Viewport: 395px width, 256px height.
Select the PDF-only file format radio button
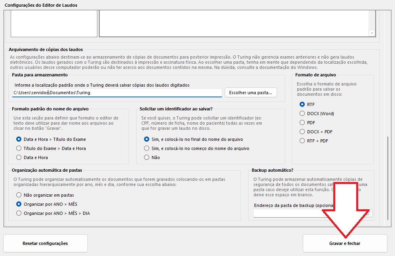pyautogui.click(x=302, y=123)
